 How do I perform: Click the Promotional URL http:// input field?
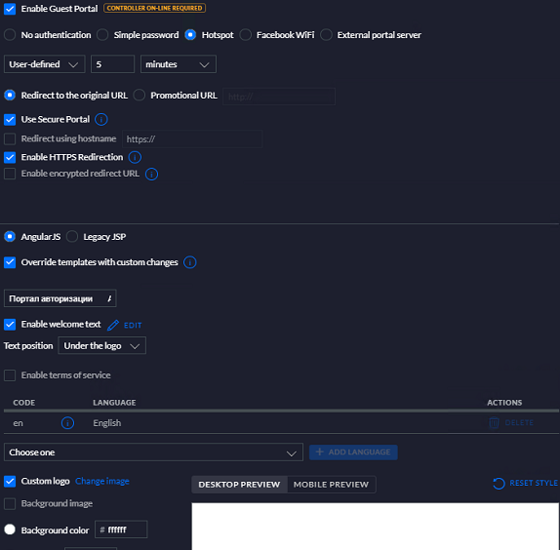pyautogui.click(x=279, y=97)
